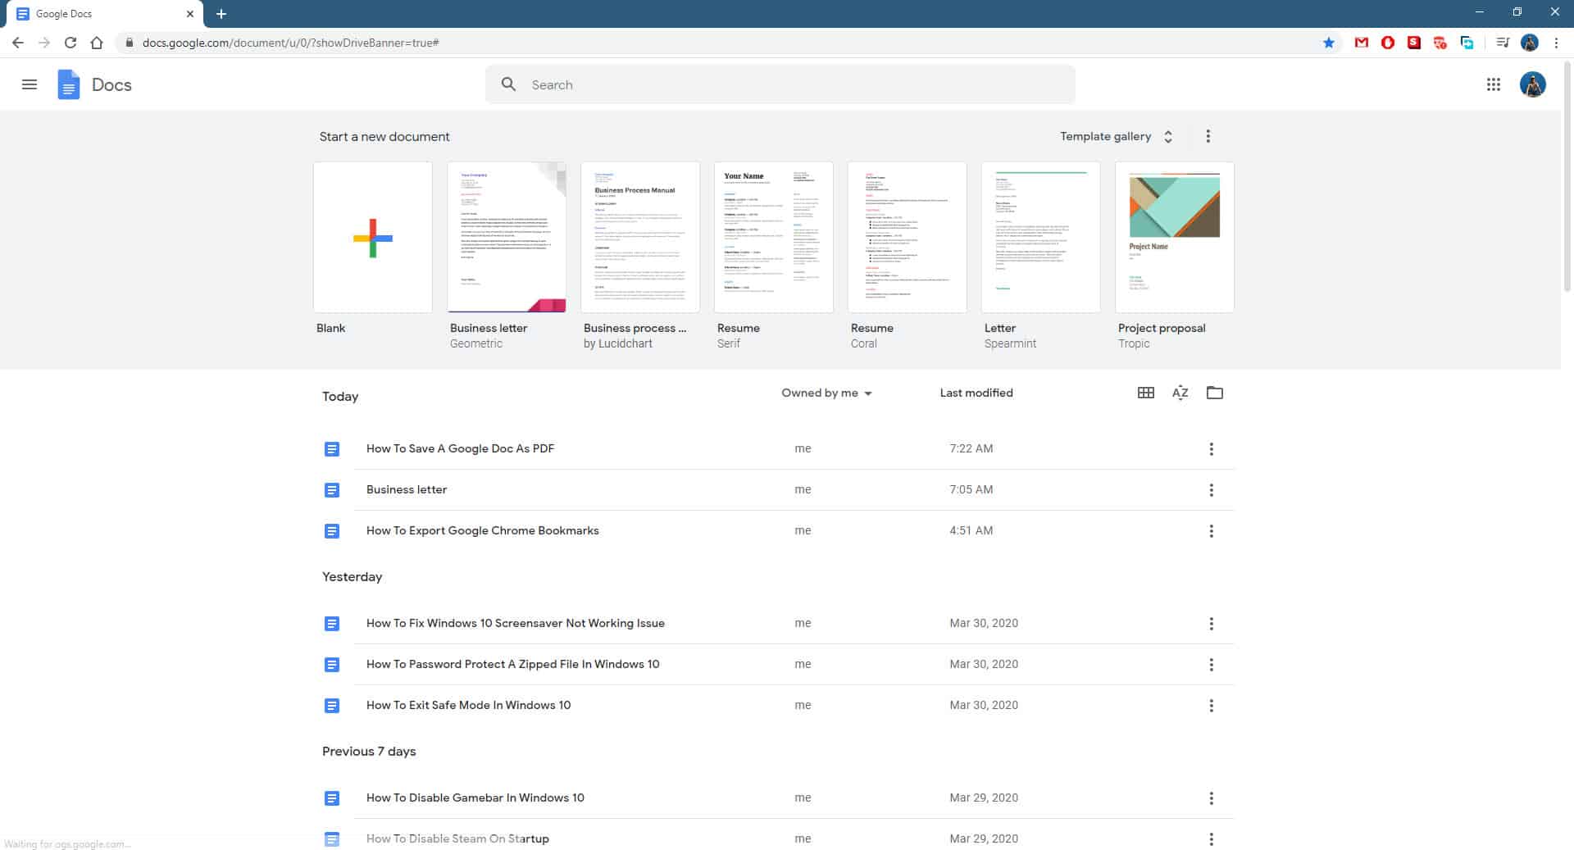
Task: Open the Google apps grid
Action: [x=1494, y=84]
